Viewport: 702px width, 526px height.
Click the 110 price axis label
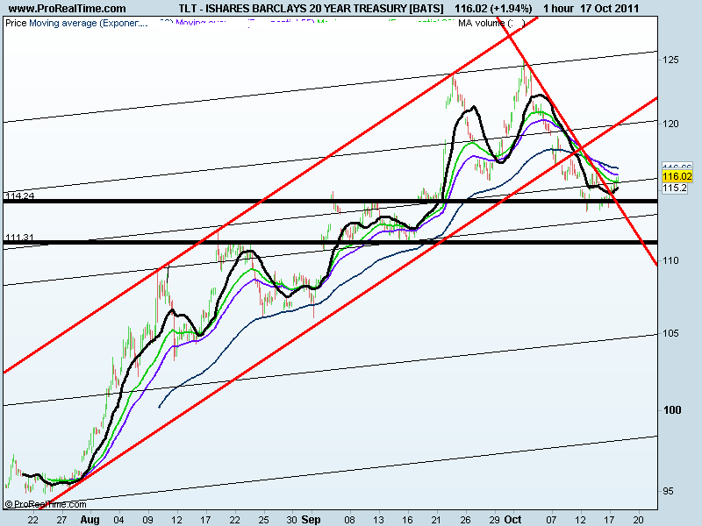[x=670, y=260]
